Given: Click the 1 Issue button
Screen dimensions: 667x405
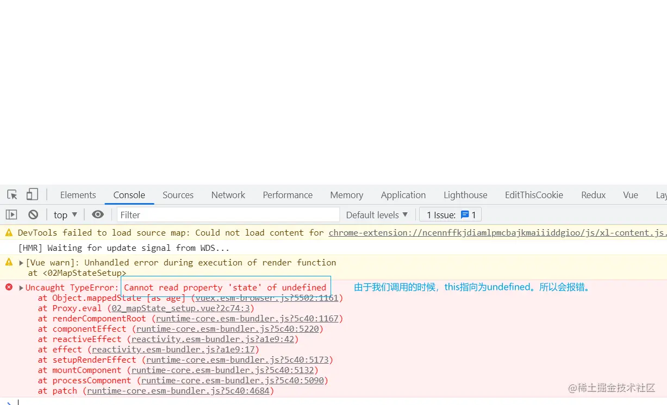Looking at the screenshot, I should click(x=451, y=214).
